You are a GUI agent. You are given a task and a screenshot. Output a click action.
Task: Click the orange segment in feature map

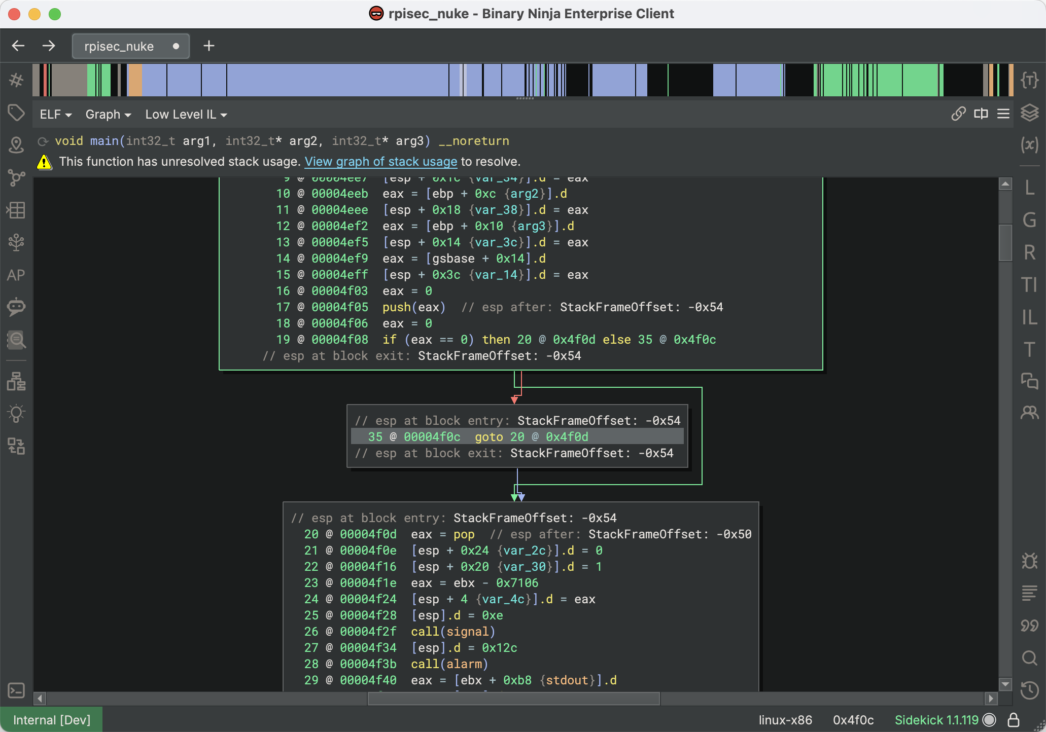(135, 80)
